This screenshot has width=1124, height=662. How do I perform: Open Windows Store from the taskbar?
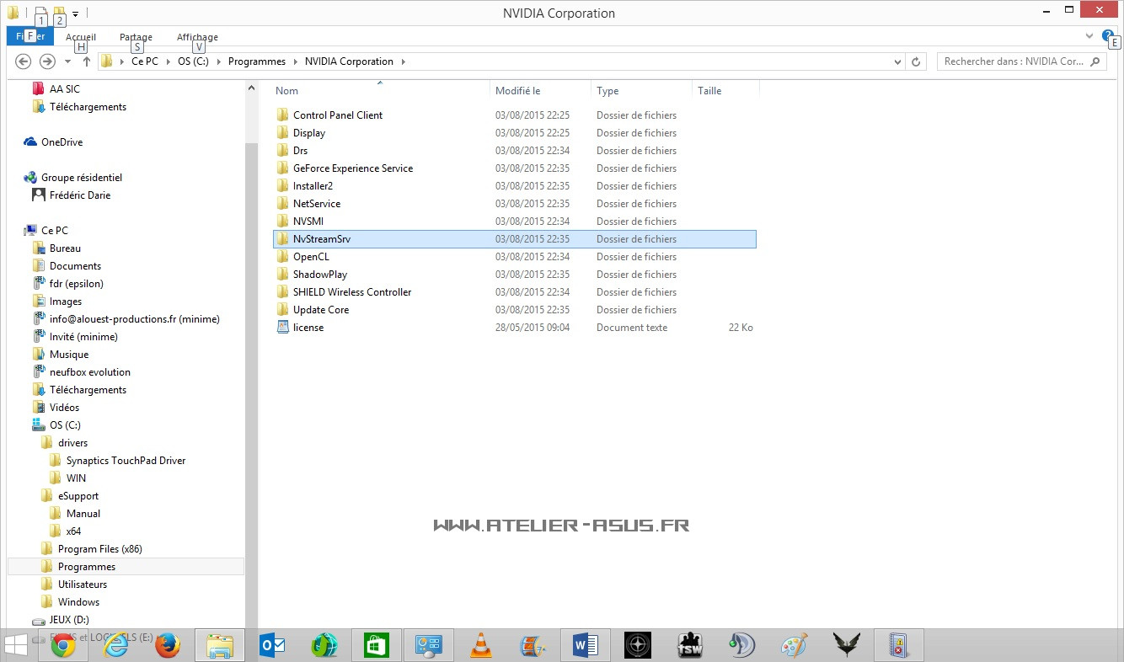click(x=376, y=646)
